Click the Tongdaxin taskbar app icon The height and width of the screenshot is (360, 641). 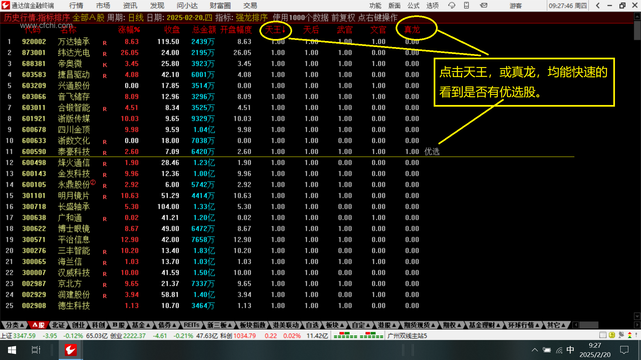tap(70, 350)
